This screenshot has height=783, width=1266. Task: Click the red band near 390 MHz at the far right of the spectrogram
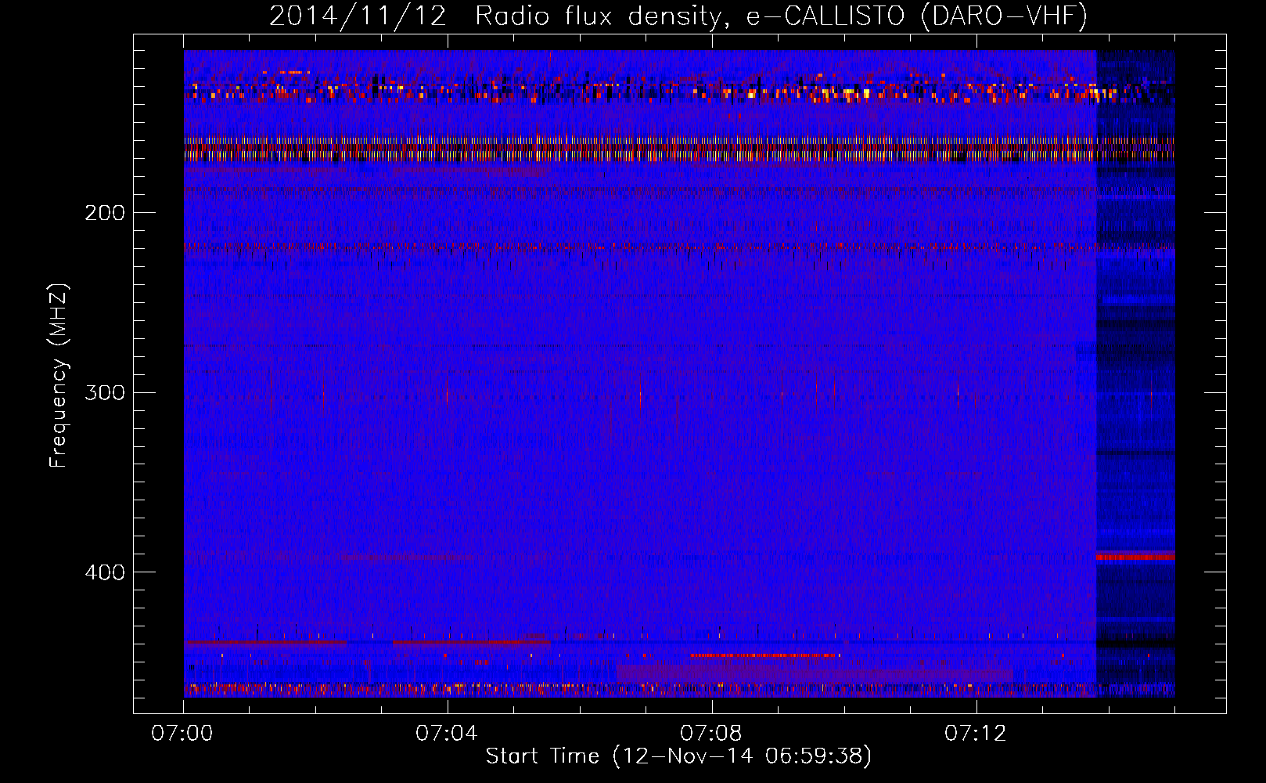pos(1135,557)
